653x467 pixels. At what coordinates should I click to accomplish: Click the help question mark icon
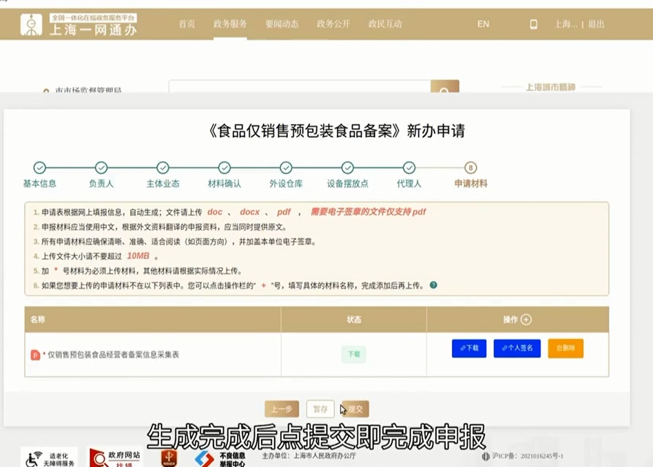(x=433, y=285)
